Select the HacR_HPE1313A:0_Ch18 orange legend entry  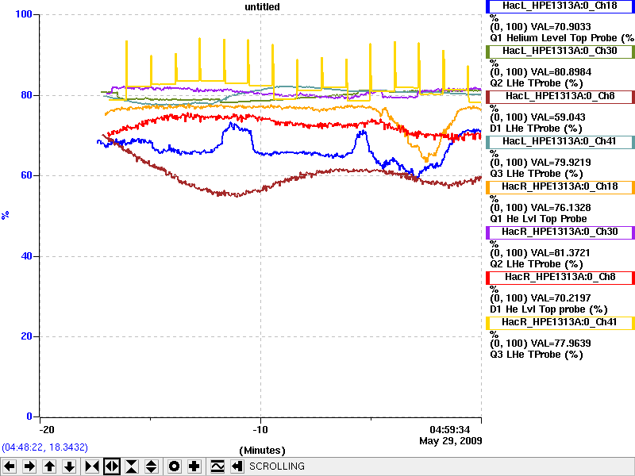tap(560, 187)
